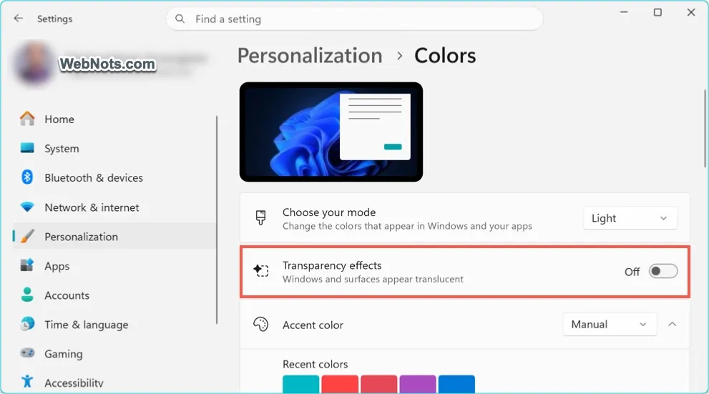Click the Apps icon in the sidebar

pos(27,265)
